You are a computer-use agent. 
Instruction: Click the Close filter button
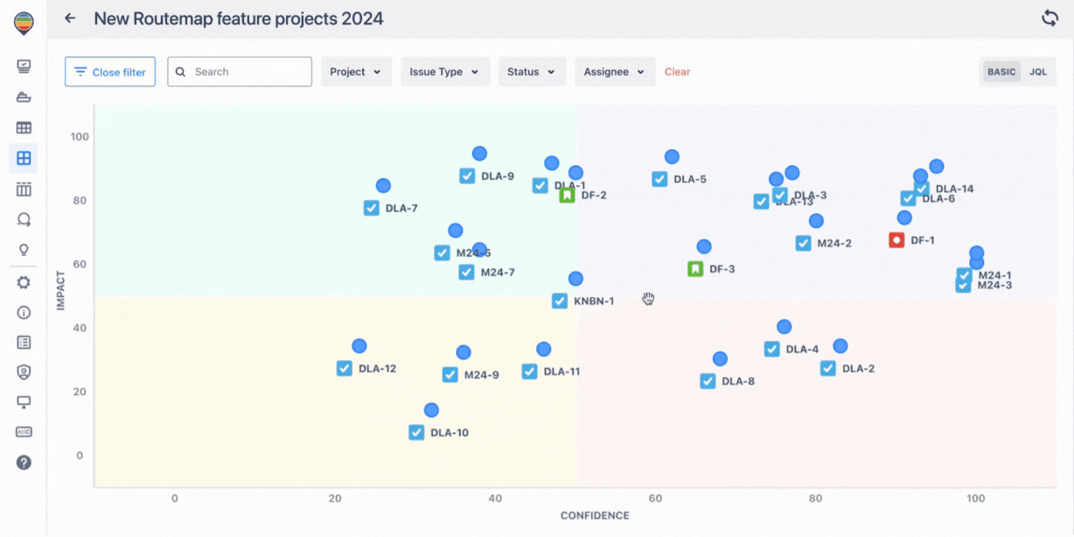110,72
